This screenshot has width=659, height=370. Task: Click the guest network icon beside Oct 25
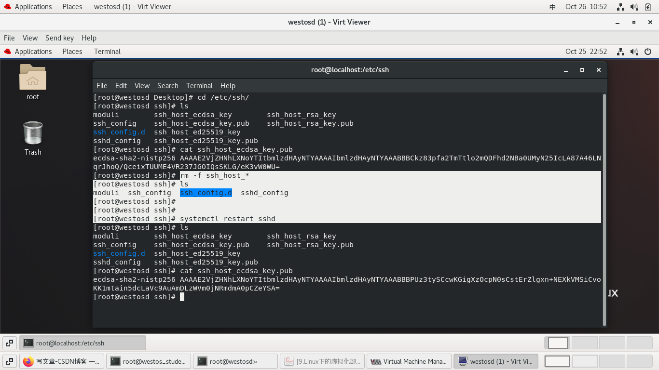point(621,52)
